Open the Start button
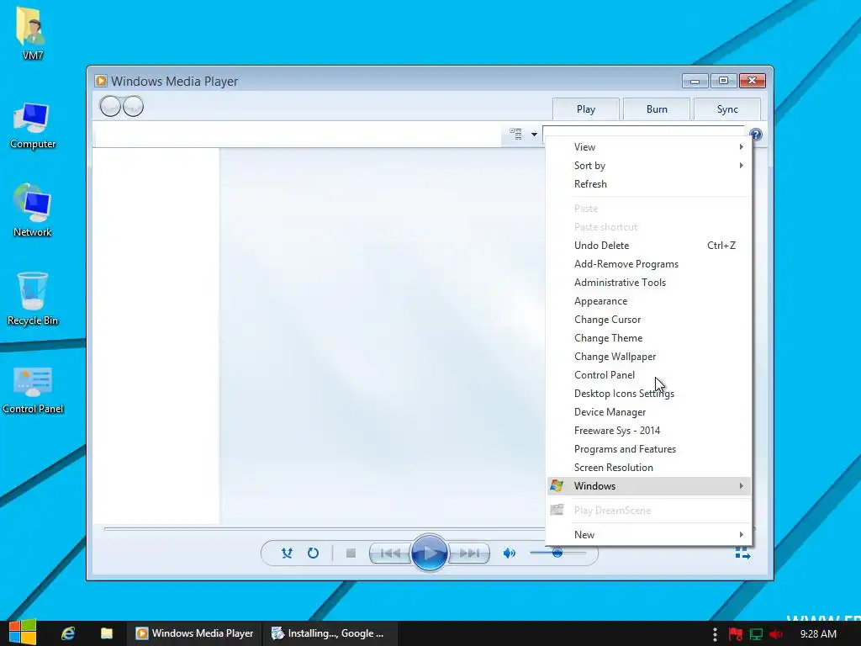Viewport: 861px width, 646px height. coord(23,633)
